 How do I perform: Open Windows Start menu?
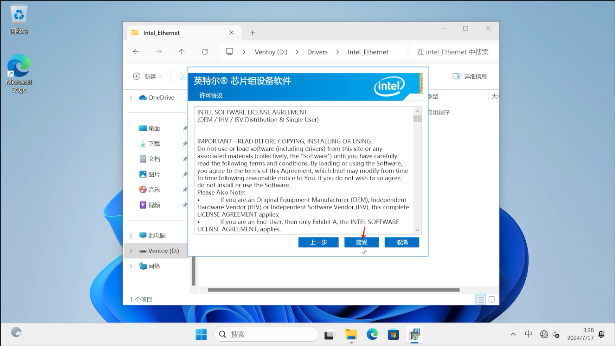(201, 334)
